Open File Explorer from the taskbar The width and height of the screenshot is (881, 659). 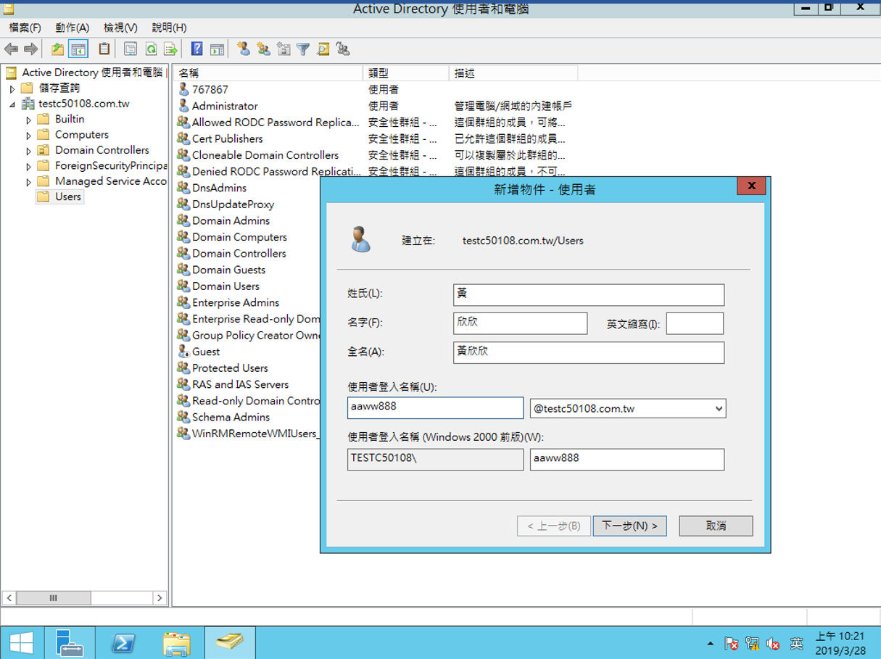tap(176, 643)
